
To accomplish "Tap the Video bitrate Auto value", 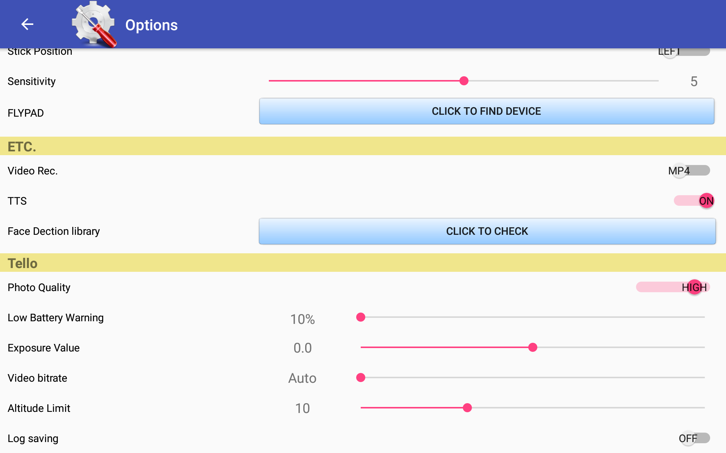I will 302,378.
